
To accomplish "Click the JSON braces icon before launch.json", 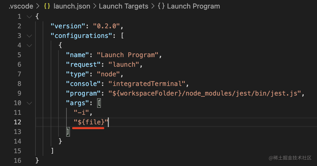I will (x=47, y=6).
